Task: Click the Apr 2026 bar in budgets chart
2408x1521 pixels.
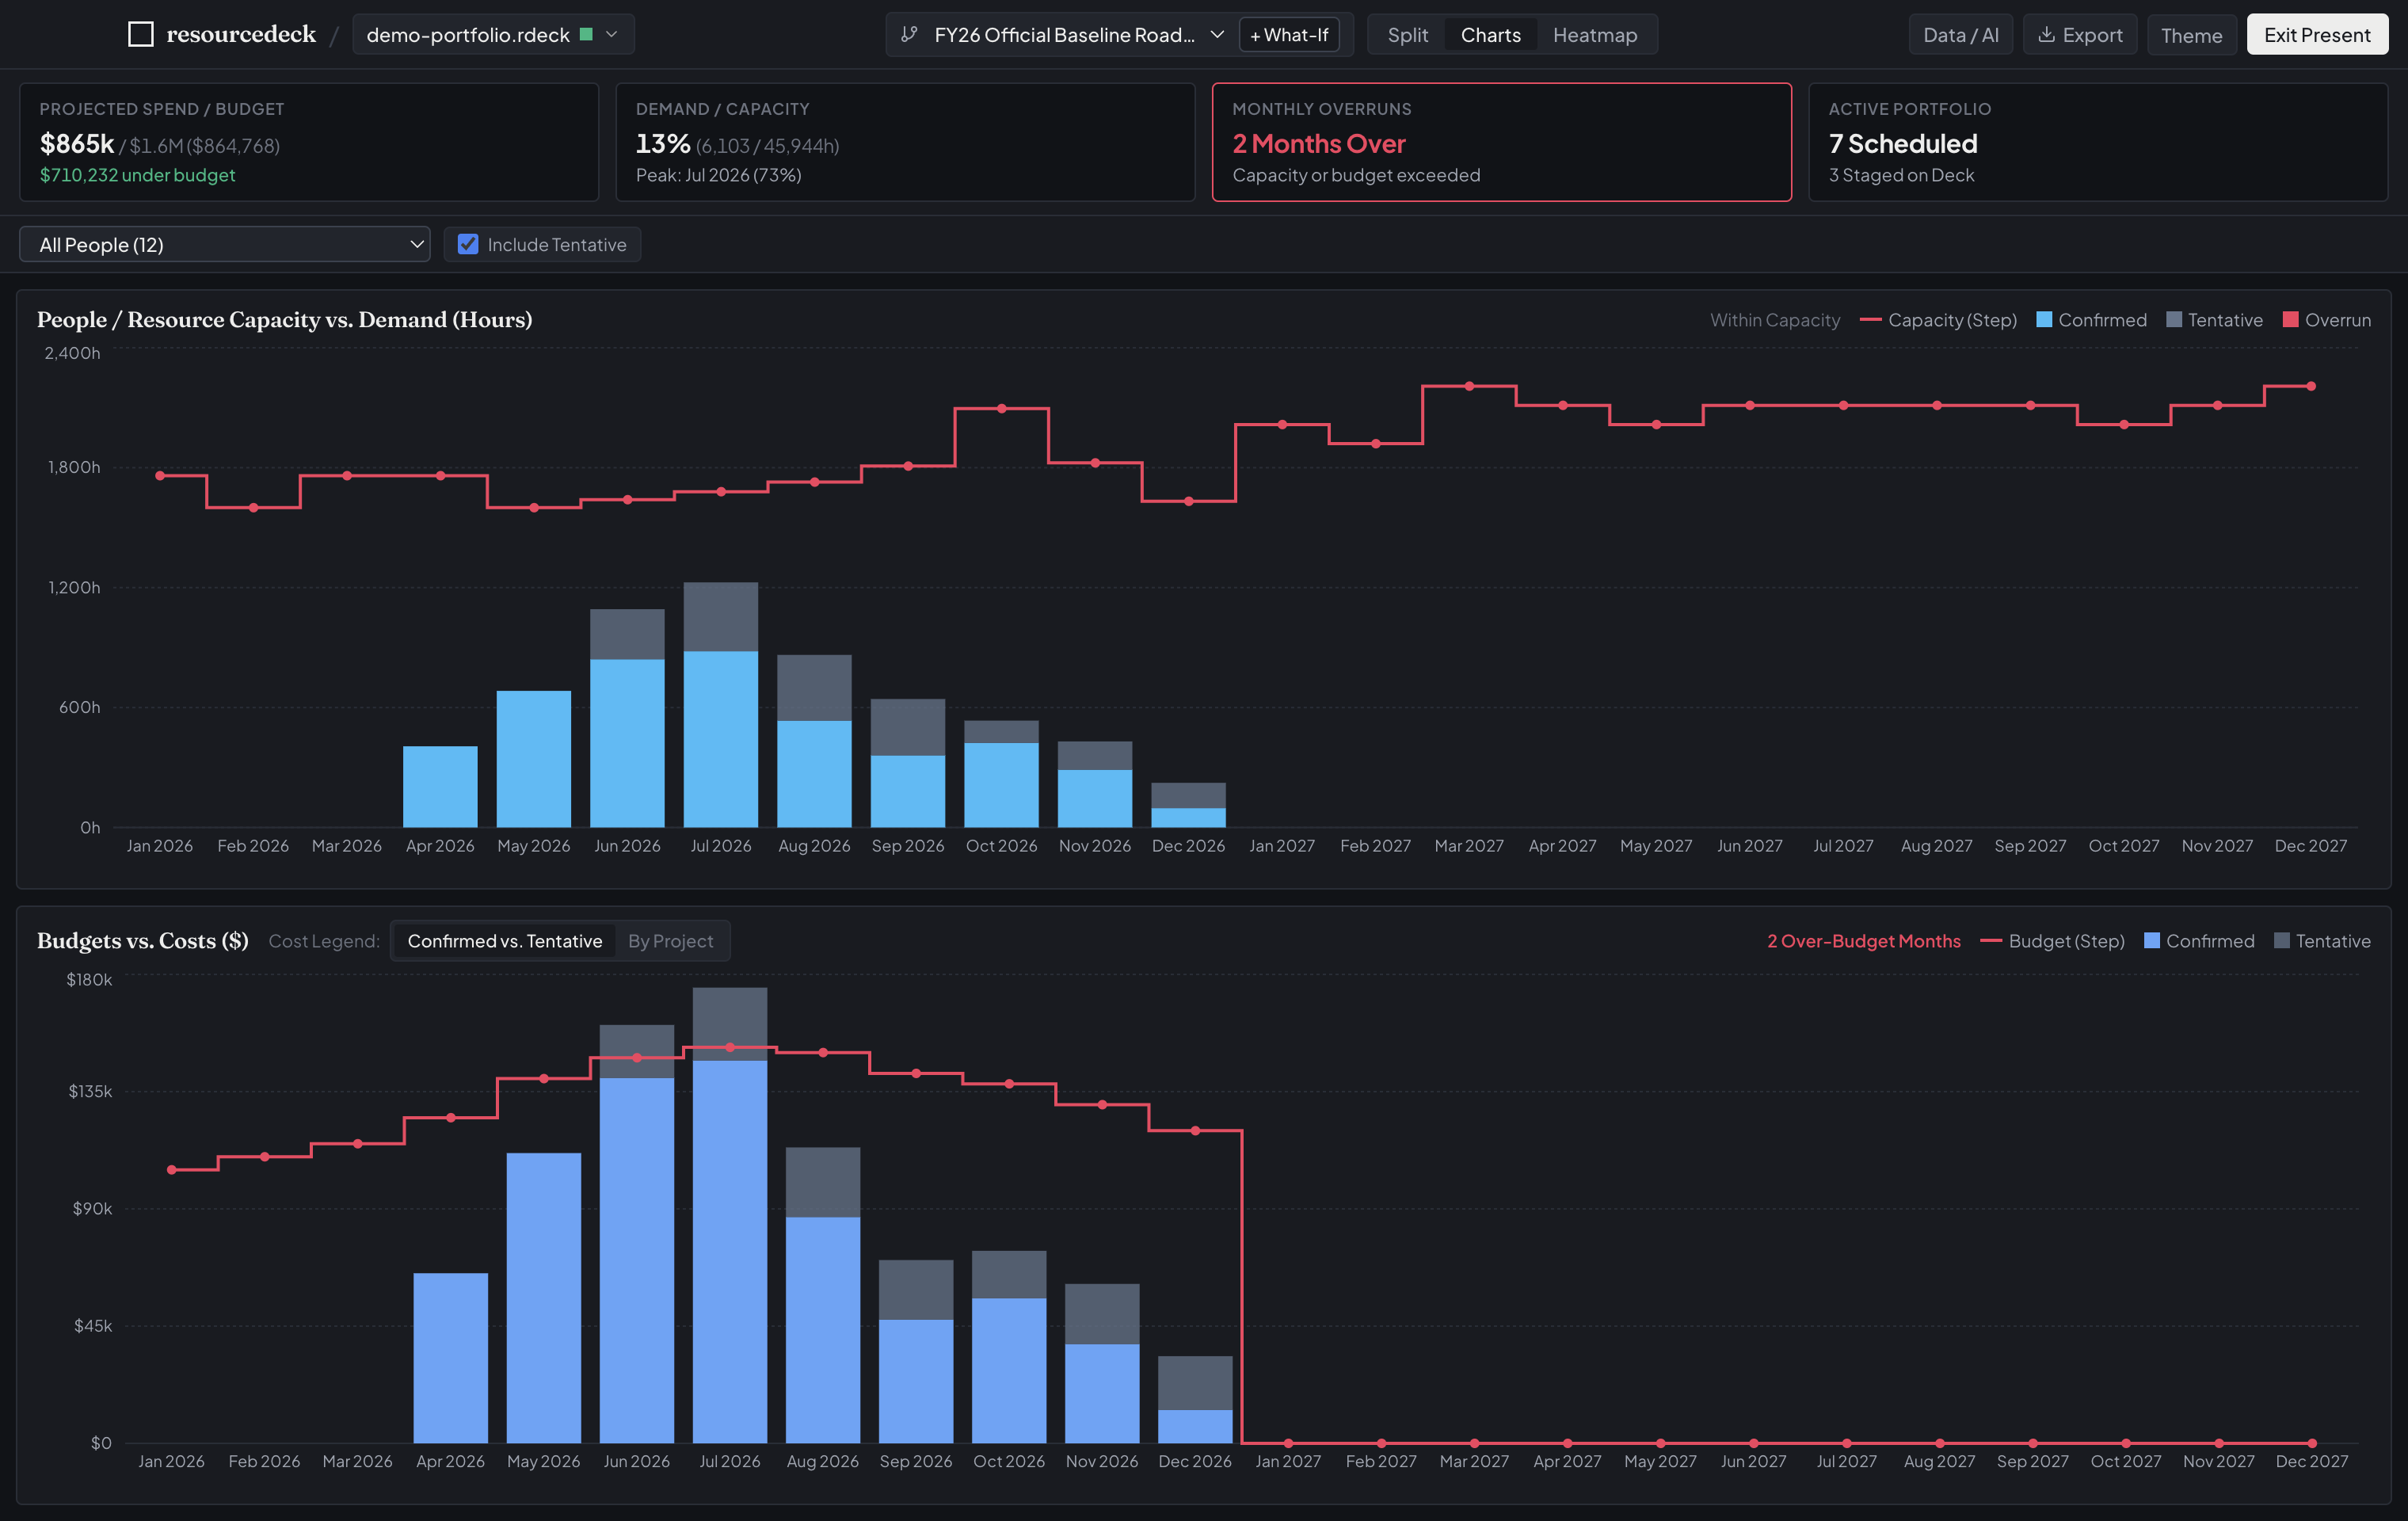Action: 450,1358
